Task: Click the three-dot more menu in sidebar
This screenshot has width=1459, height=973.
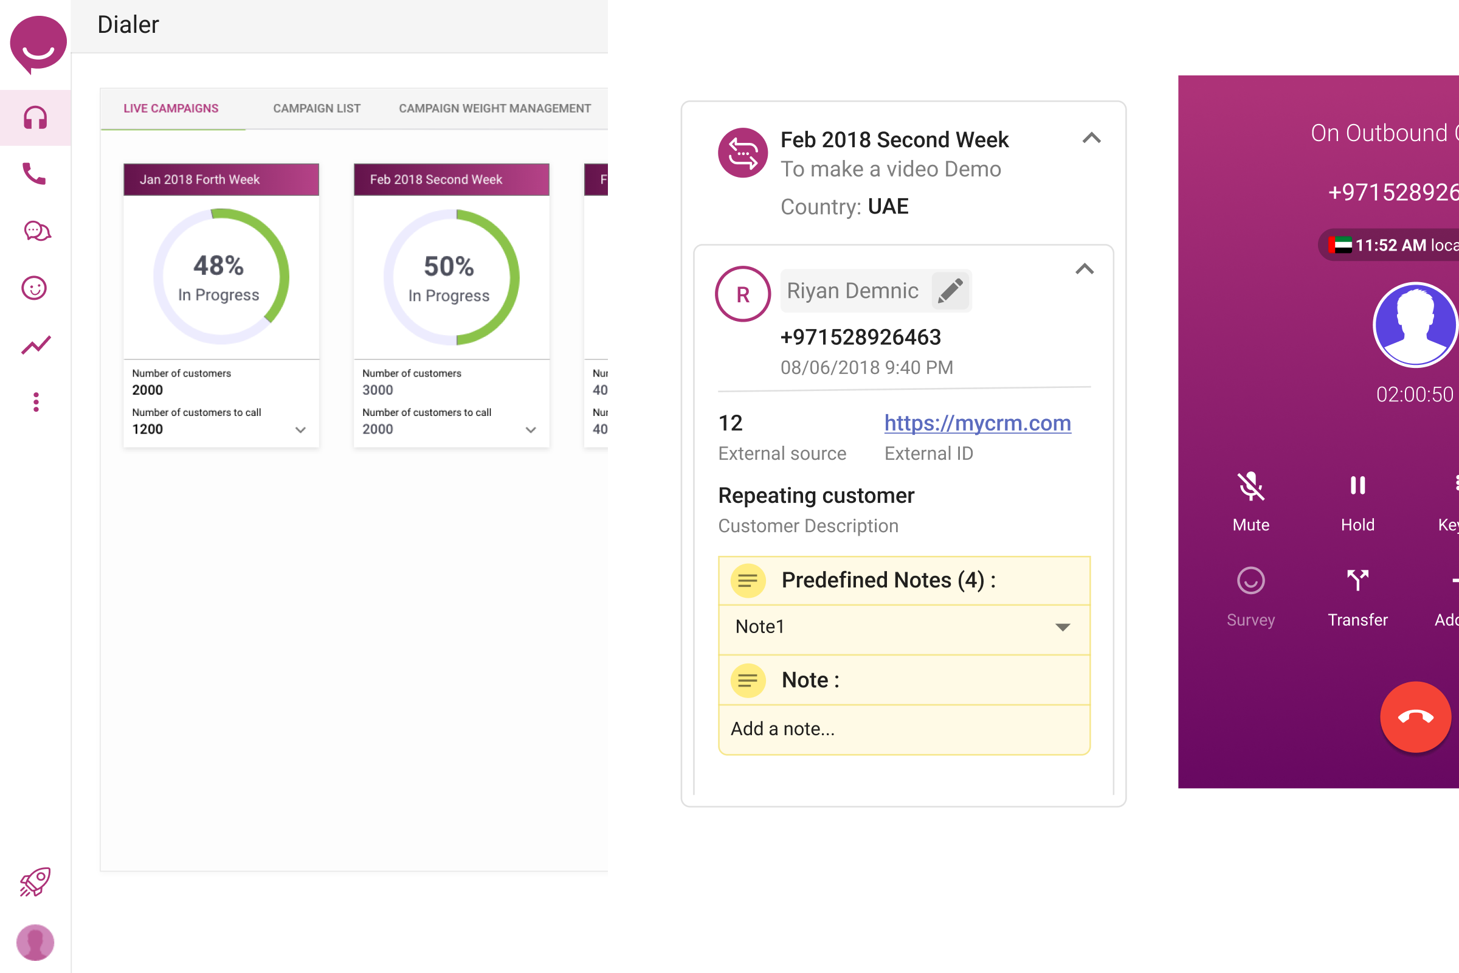Action: click(x=36, y=402)
